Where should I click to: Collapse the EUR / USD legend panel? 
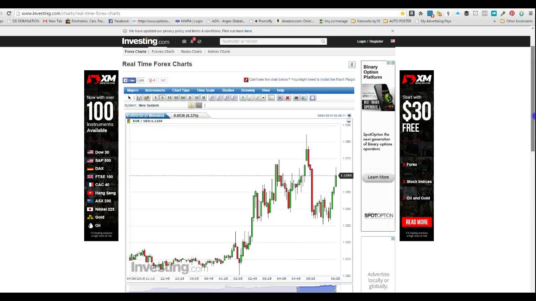point(348,121)
